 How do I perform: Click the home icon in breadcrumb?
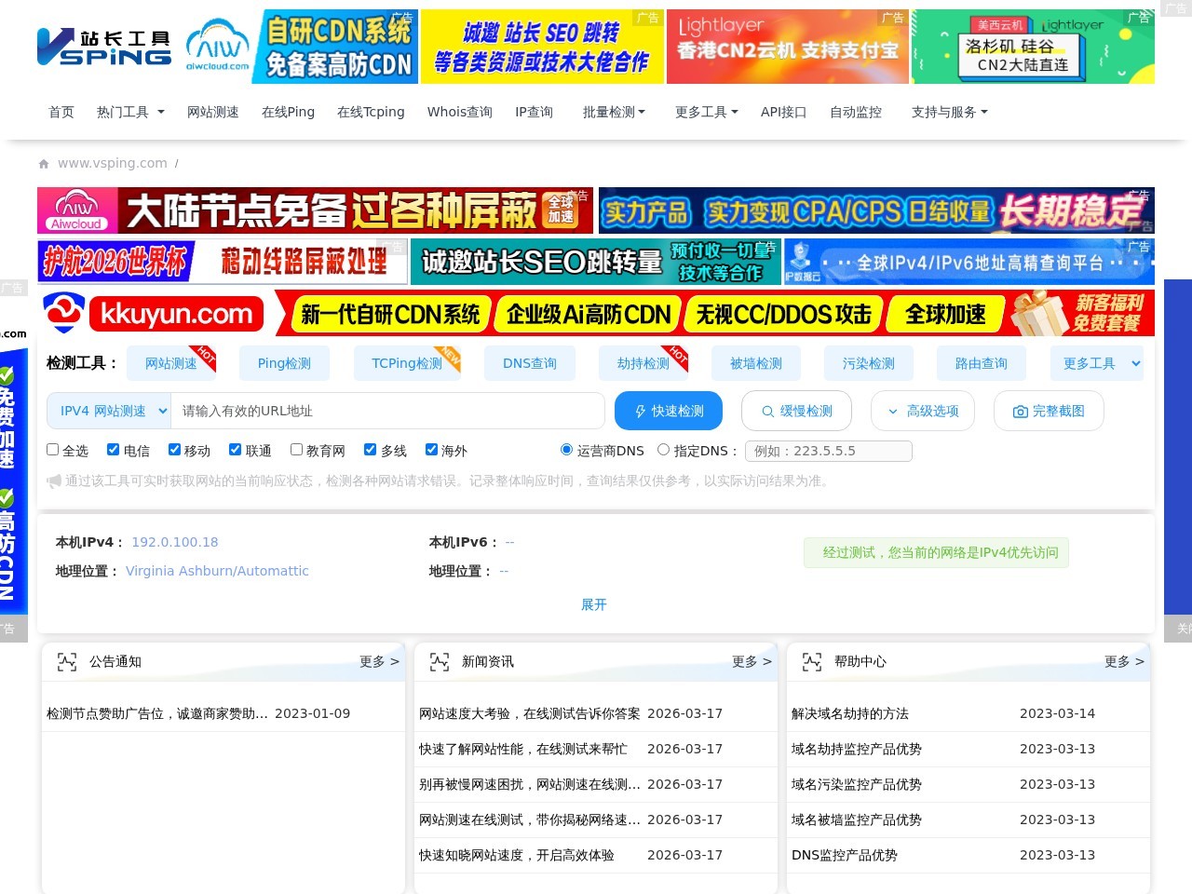[x=44, y=164]
